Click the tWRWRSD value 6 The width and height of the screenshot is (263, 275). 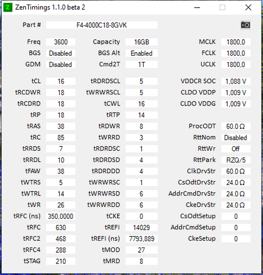point(141,194)
